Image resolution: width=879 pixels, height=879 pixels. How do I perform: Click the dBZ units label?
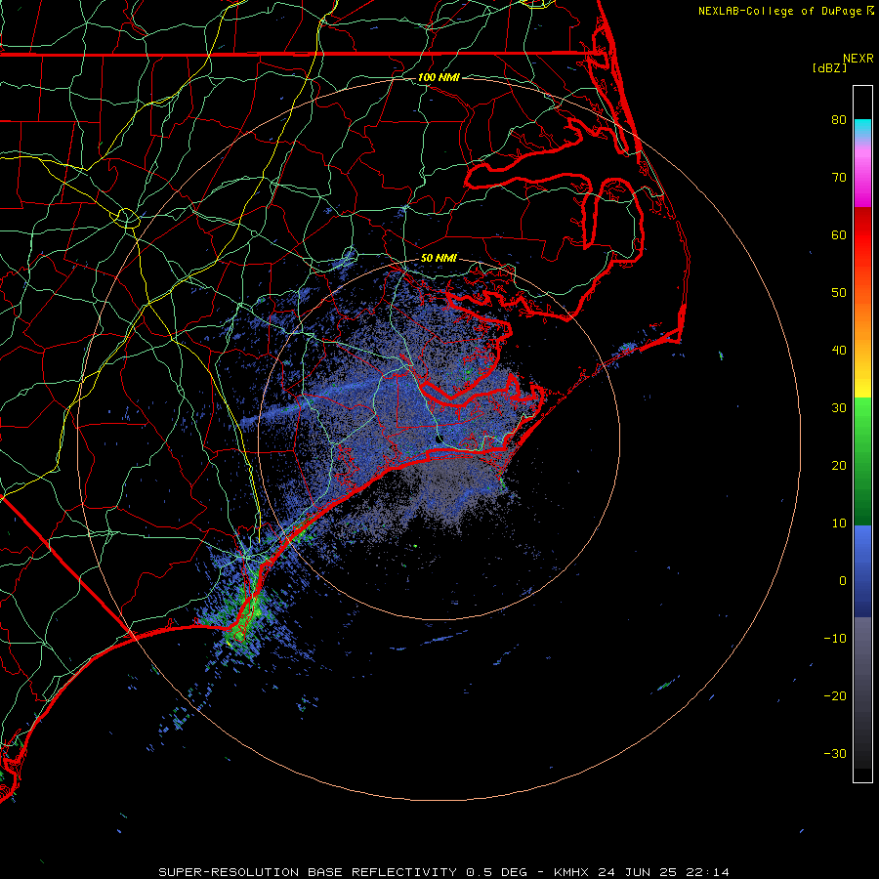[x=829, y=67]
